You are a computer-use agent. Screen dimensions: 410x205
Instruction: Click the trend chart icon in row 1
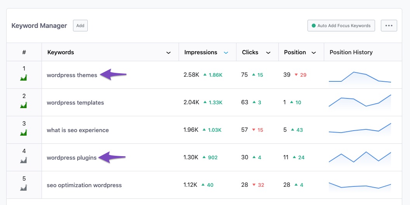pyautogui.click(x=24, y=78)
